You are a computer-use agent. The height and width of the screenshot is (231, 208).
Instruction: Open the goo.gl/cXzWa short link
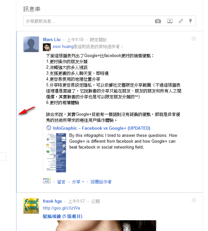tap(61, 208)
